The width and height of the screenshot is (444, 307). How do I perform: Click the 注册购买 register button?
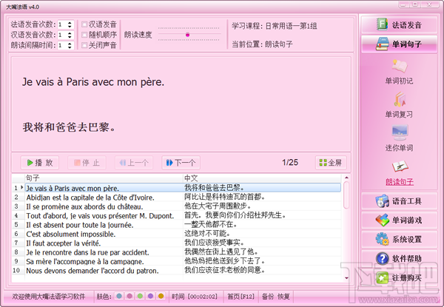(399, 278)
